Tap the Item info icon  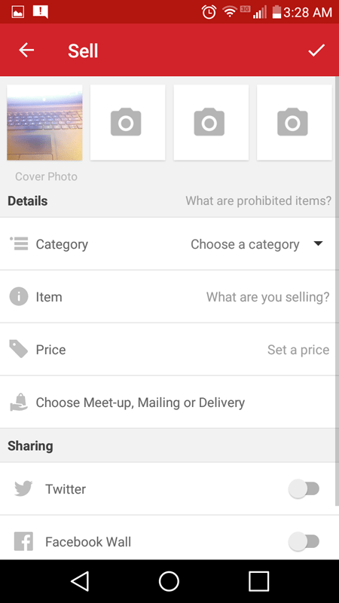(x=18, y=296)
